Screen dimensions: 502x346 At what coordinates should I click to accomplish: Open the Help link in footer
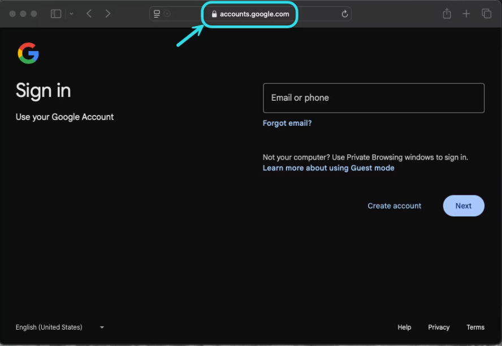404,327
